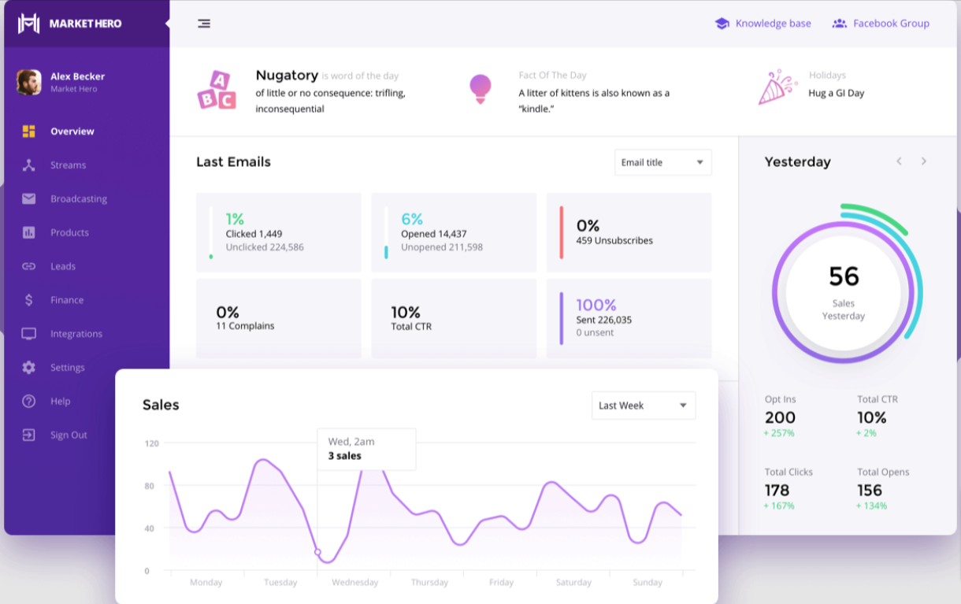Click the Wednesday label on the Sales chart
The height and width of the screenshot is (604, 961).
coord(355,583)
